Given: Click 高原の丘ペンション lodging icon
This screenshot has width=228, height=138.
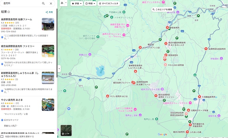Looking at the screenshot, I should [124, 35].
